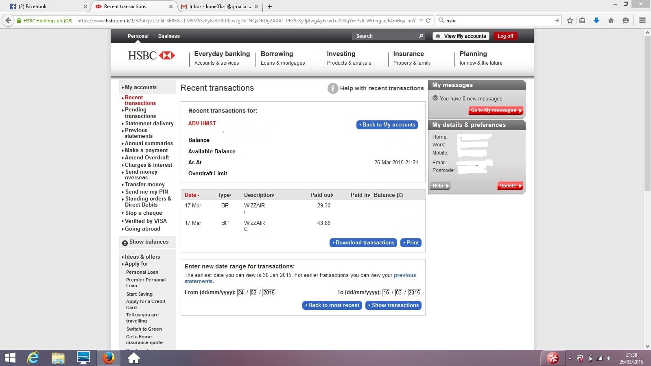Click the From date day field
651x366 pixels.
pos(241,292)
